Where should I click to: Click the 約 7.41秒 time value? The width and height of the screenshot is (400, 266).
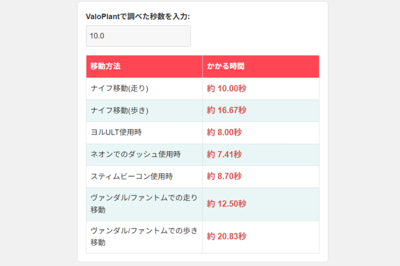(x=224, y=154)
